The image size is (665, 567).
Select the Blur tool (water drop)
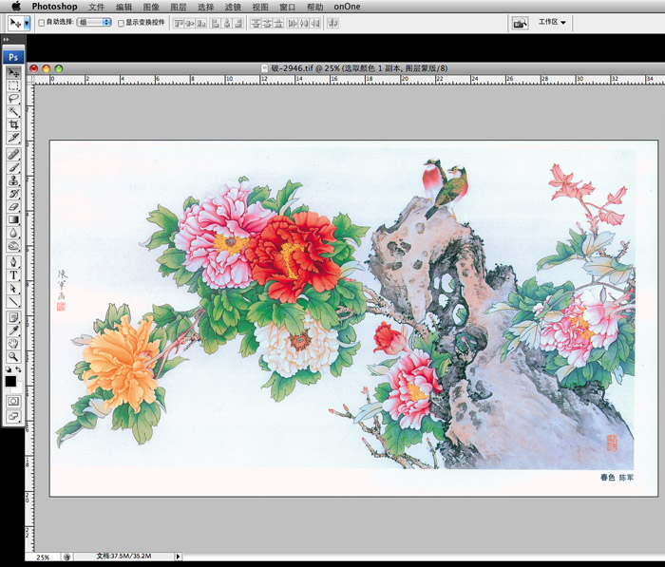(13, 233)
